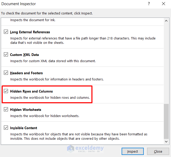The image size is (171, 157).
Task: Select the Hidden Rows and Columns label
Action: (31, 91)
